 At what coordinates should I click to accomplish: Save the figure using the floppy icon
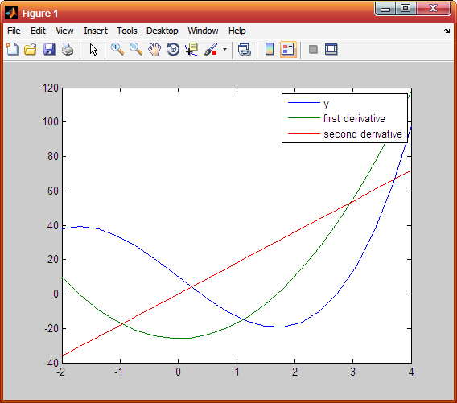pyautogui.click(x=49, y=49)
